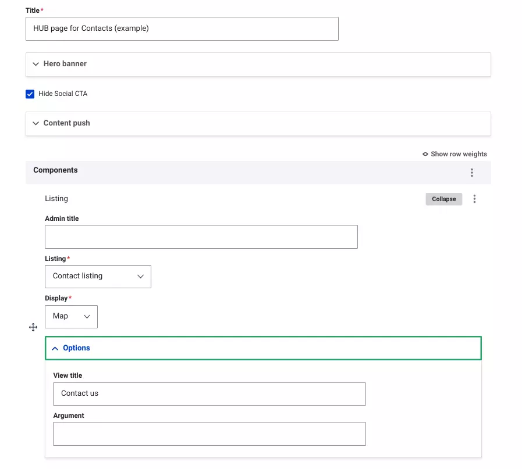
Task: Expand the Content push section
Action: (x=36, y=123)
